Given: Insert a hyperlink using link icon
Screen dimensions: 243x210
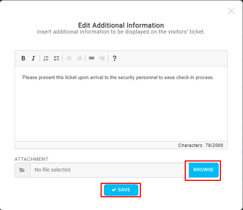Looking at the screenshot, I should (92, 58).
